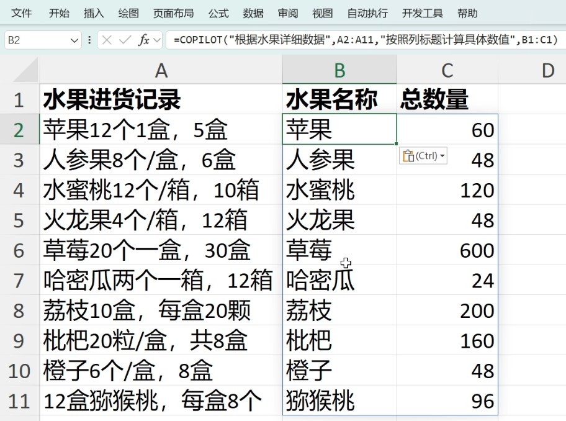Expand the Name Box dropdown arrow
Screen dimensions: 566x421
(x=75, y=40)
